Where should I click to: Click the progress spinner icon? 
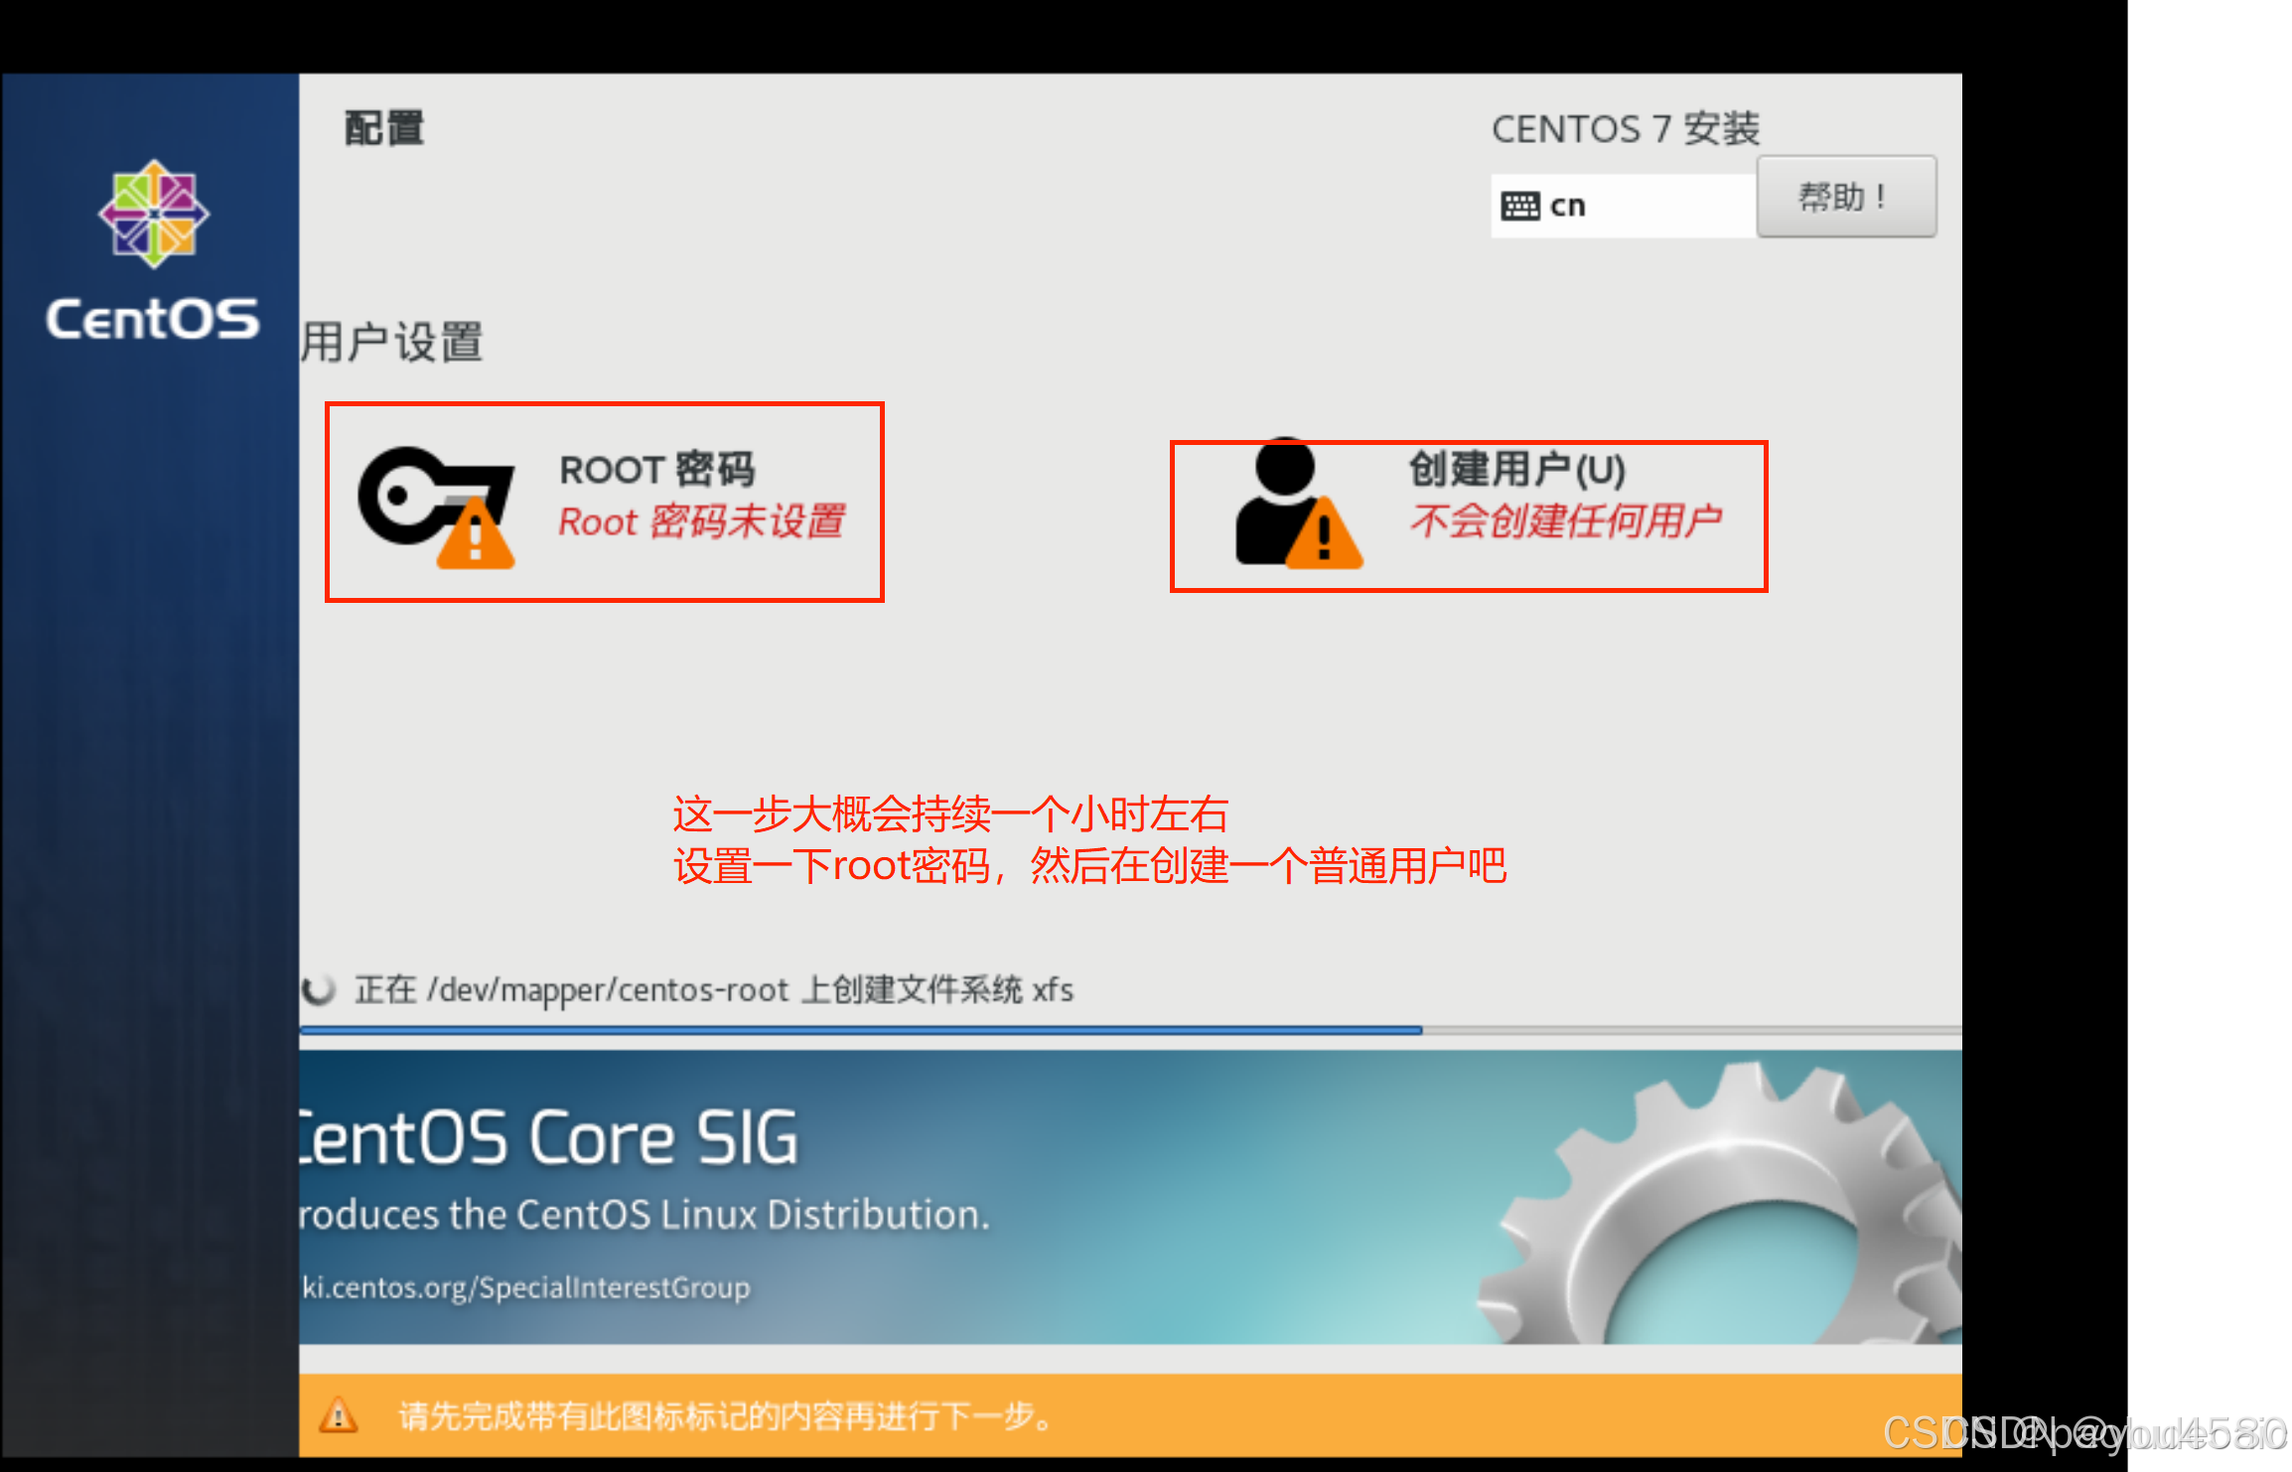coord(319,989)
